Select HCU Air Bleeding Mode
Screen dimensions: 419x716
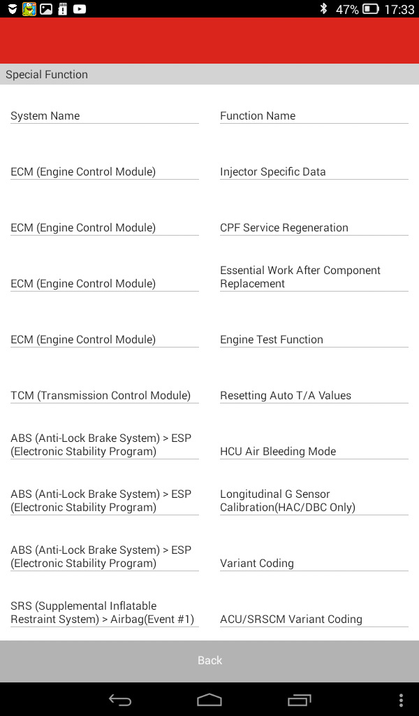click(x=278, y=452)
